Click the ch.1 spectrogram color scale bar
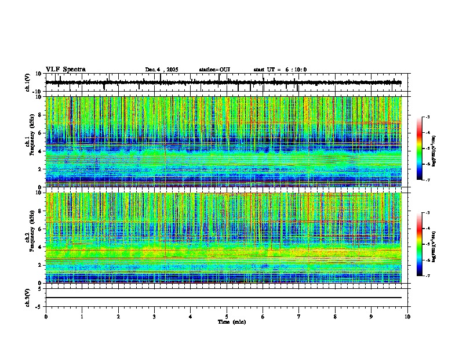This screenshot has width=459, height=355. point(419,148)
